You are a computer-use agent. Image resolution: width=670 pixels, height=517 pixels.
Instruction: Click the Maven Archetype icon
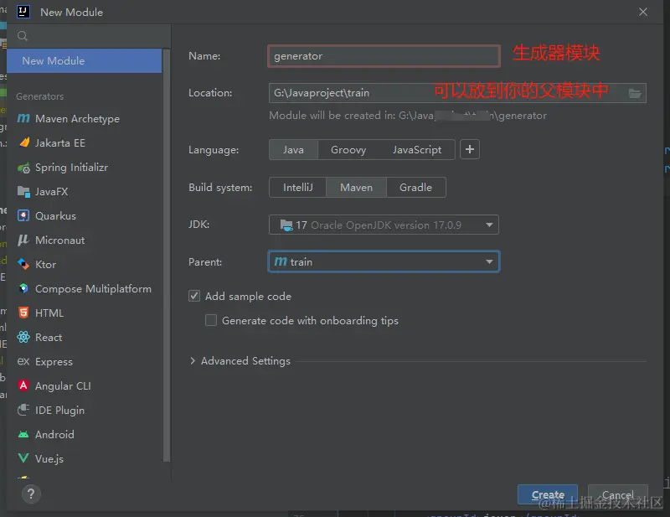tap(23, 118)
